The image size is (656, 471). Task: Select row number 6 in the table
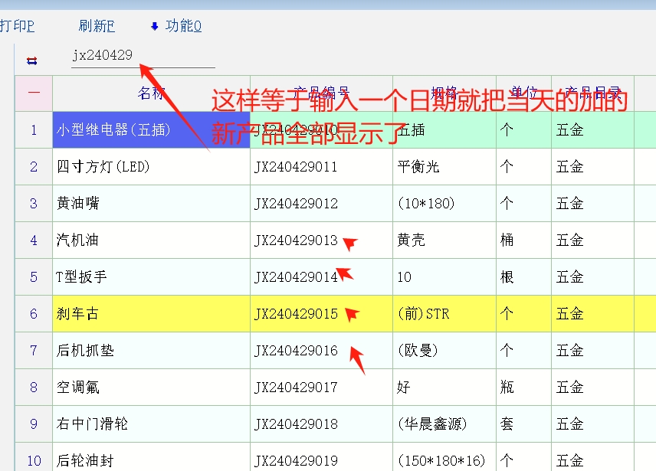point(34,314)
